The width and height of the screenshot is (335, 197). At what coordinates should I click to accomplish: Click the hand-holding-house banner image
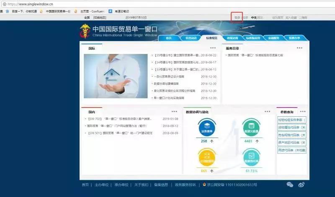(113, 76)
